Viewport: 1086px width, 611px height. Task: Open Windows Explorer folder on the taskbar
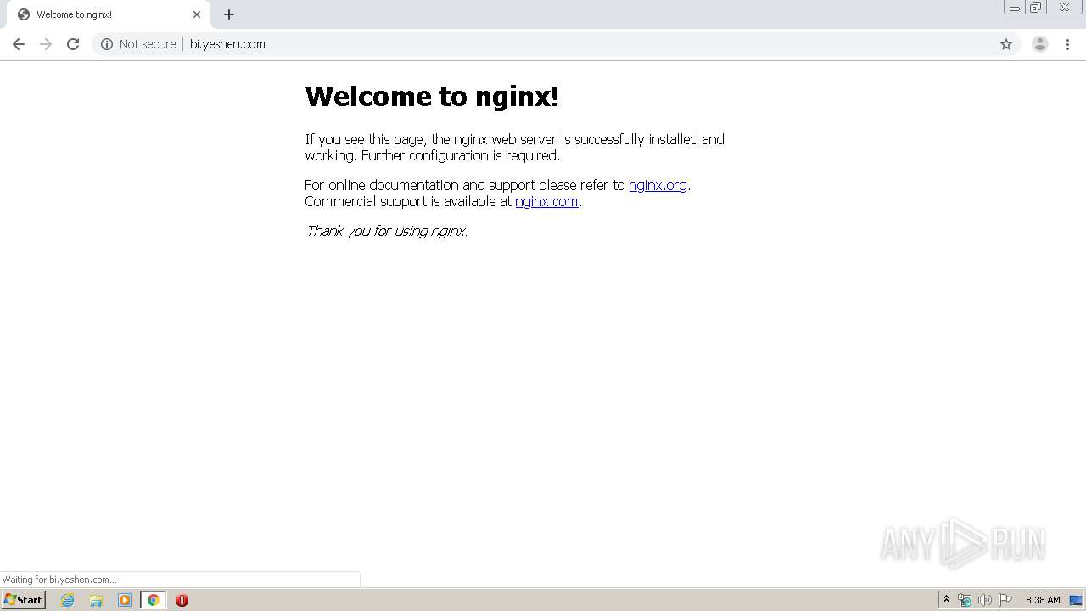(96, 600)
